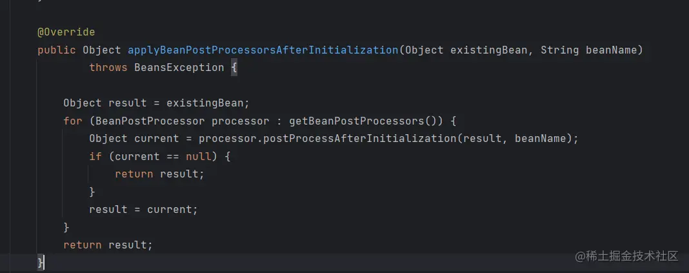Click 'Object result = existingBean;' declaration line
The width and height of the screenshot is (689, 273).
point(156,103)
